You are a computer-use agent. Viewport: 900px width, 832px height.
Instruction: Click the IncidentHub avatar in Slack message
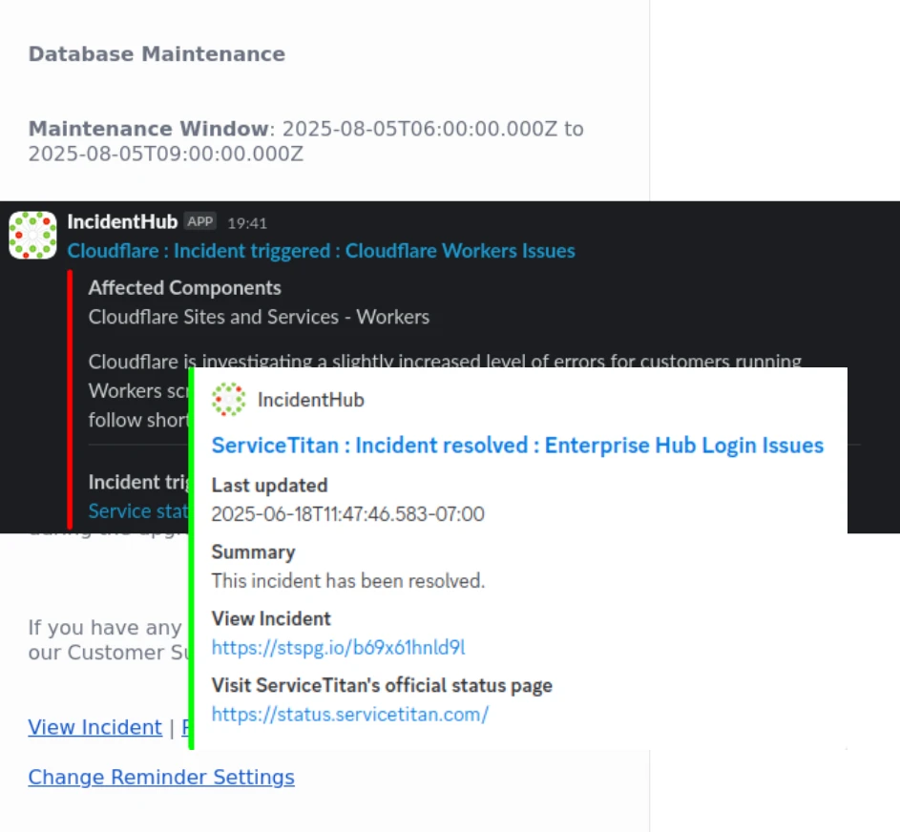coord(32,236)
